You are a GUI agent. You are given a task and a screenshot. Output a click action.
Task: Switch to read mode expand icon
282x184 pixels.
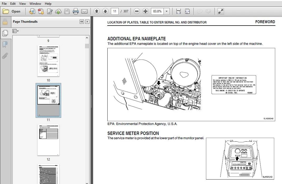[x=221, y=11]
